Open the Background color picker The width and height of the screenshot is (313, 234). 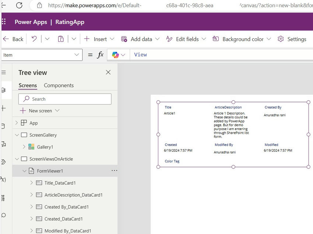coord(241,39)
